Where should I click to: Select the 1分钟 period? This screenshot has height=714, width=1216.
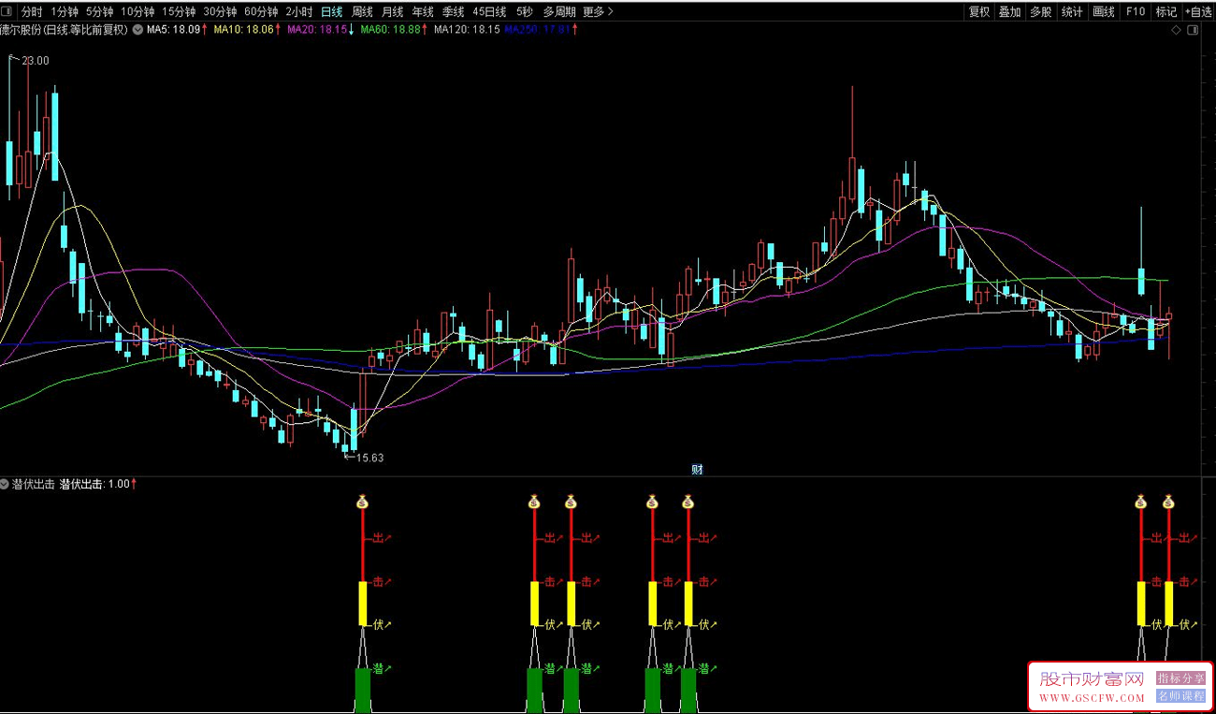pos(65,12)
